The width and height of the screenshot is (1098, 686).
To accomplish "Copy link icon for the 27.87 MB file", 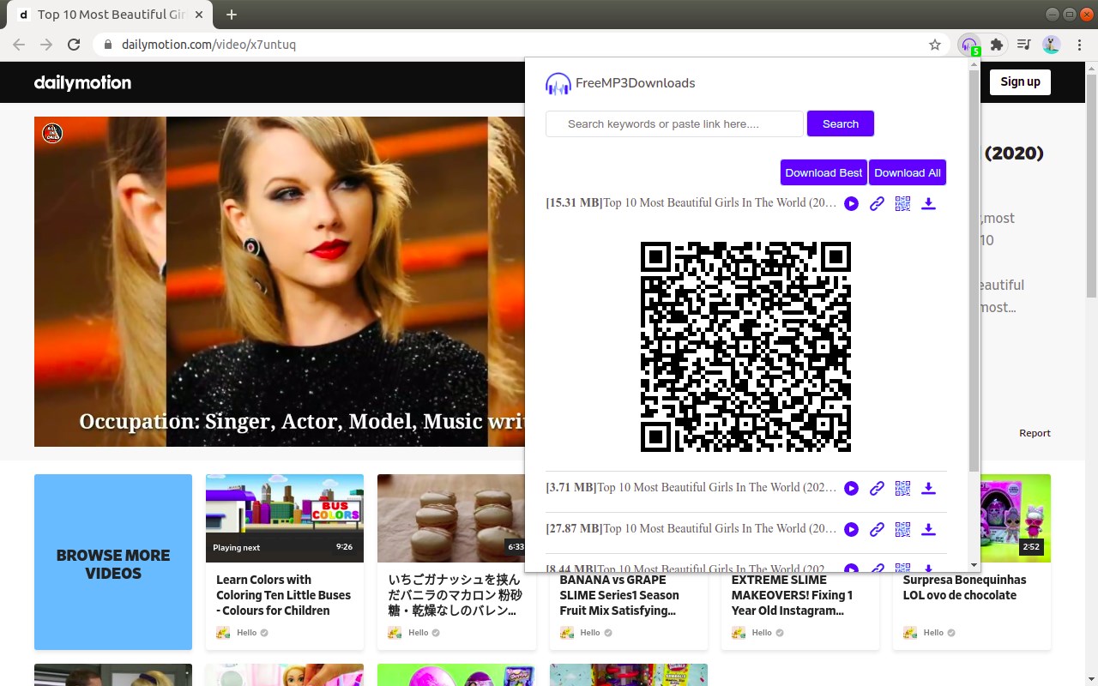I will pyautogui.click(x=877, y=529).
